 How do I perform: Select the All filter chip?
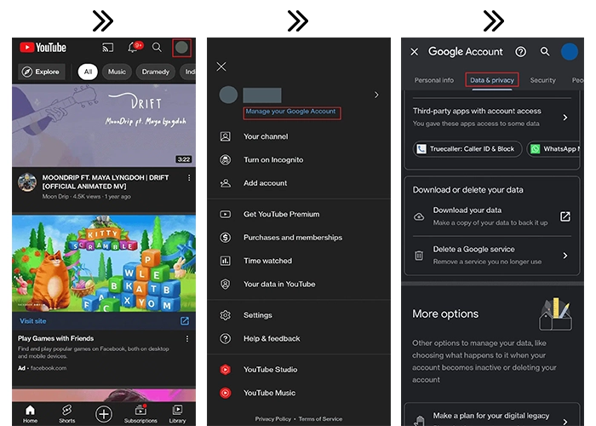(87, 72)
